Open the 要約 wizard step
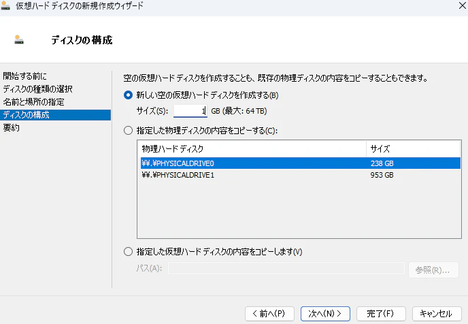The image size is (468, 324). tap(11, 128)
